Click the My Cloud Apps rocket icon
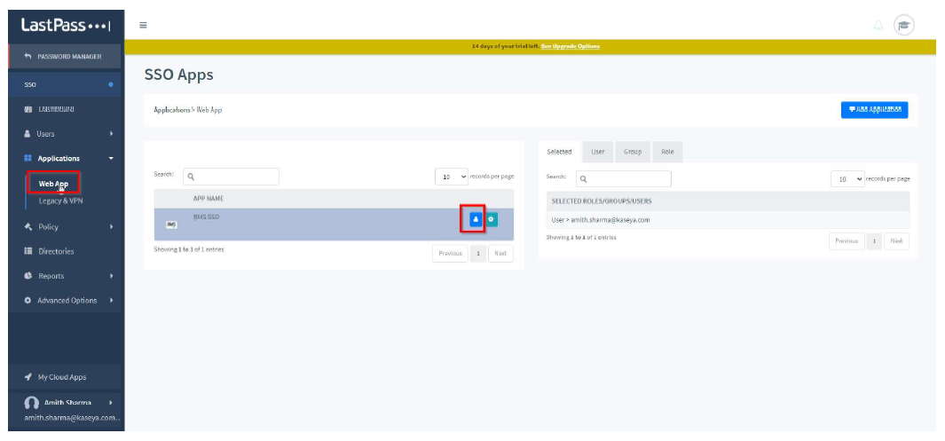 point(28,377)
